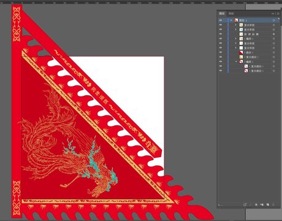Toggle visibility of the <路径> sublayer
Image resolution: width=282 pixels, height=221 pixels.
click(221, 53)
